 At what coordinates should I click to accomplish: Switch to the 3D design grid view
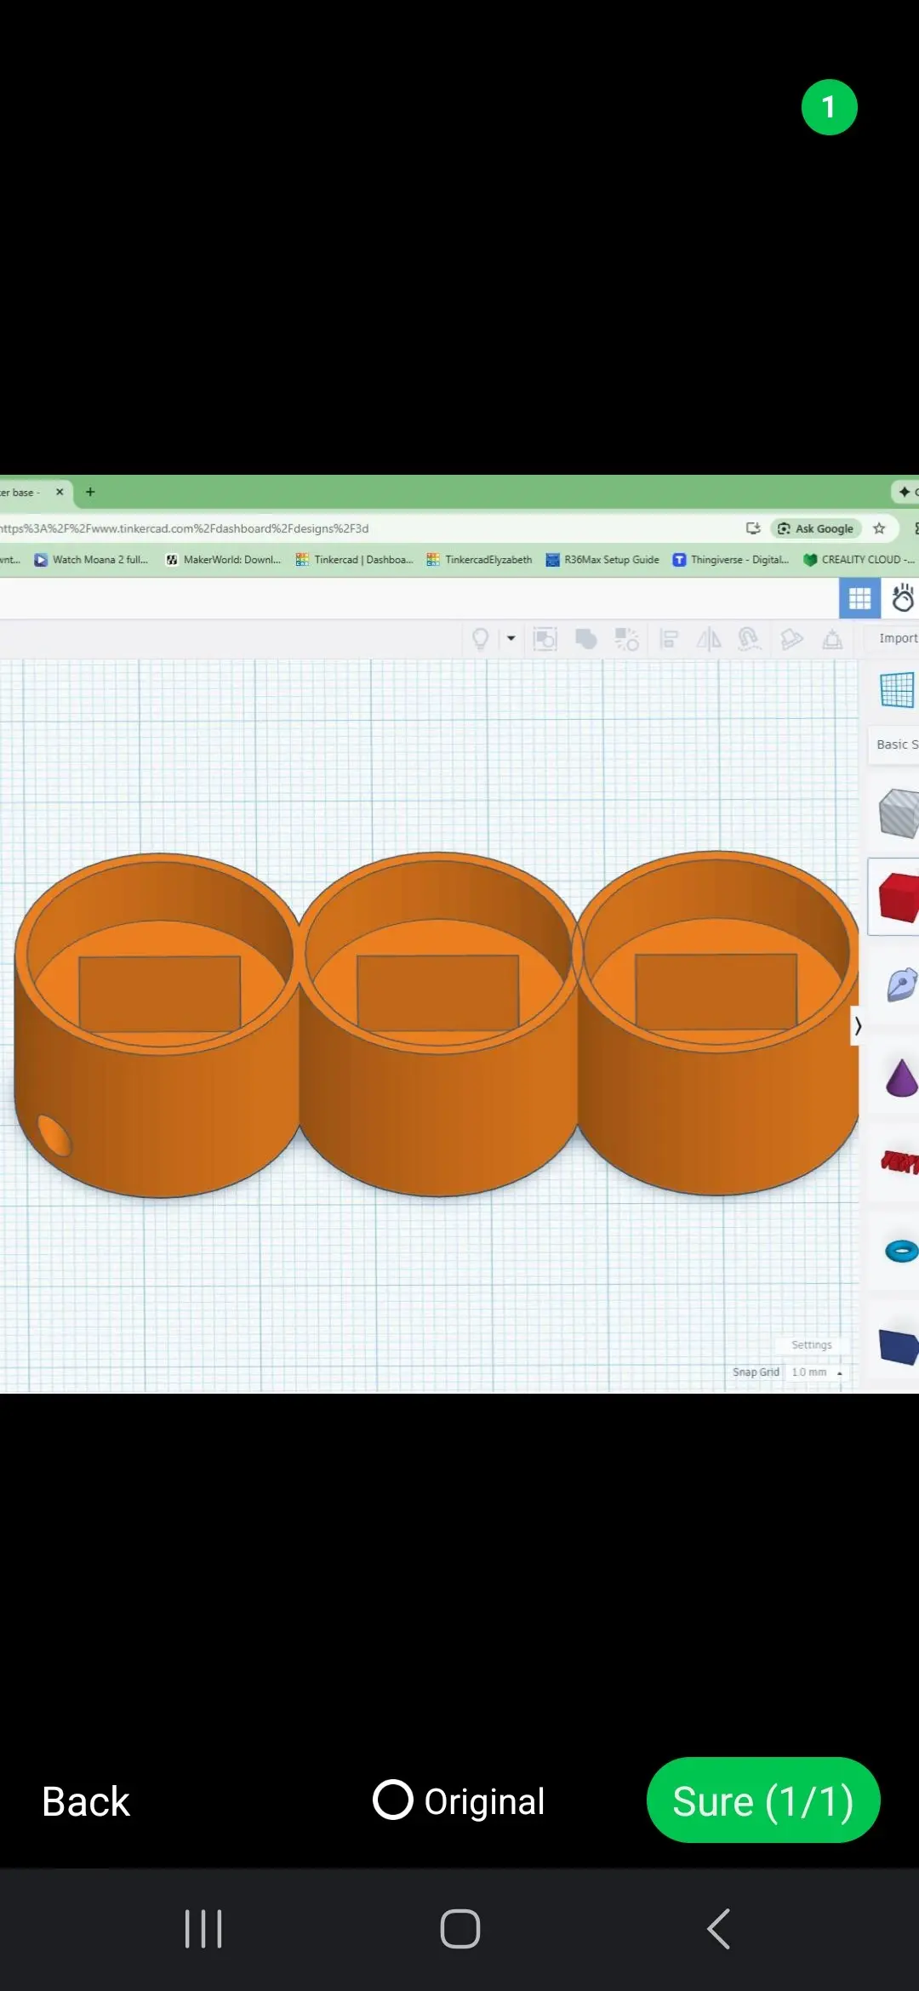[x=860, y=598]
